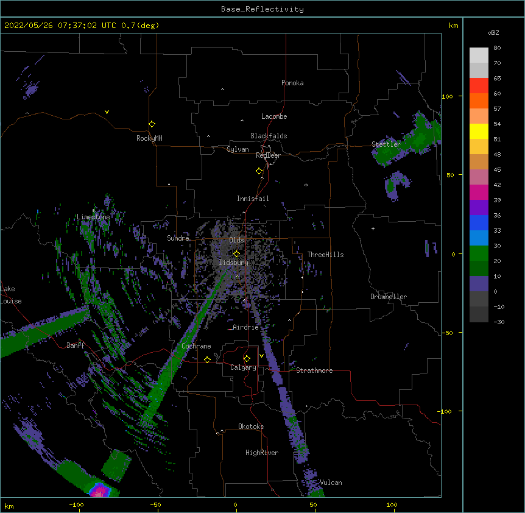The width and height of the screenshot is (525, 513).
Task: Click the Strathmore label
Action: point(314,370)
